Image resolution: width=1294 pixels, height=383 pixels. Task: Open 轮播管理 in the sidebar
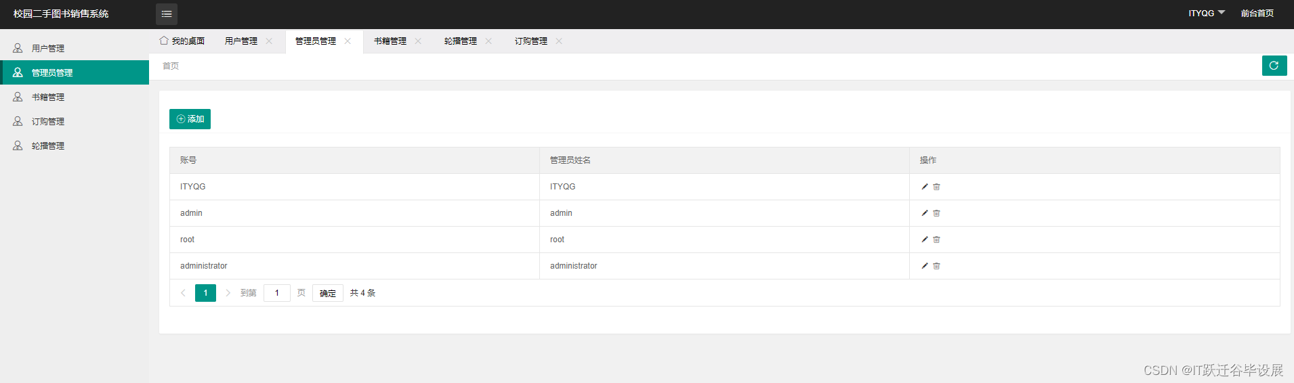[x=75, y=145]
